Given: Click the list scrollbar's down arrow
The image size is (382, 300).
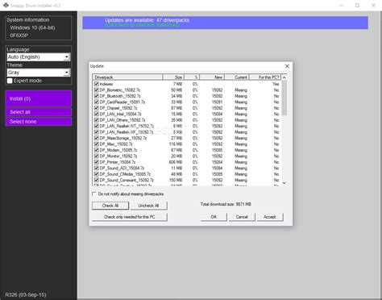Looking at the screenshot, I should pos(284,183).
